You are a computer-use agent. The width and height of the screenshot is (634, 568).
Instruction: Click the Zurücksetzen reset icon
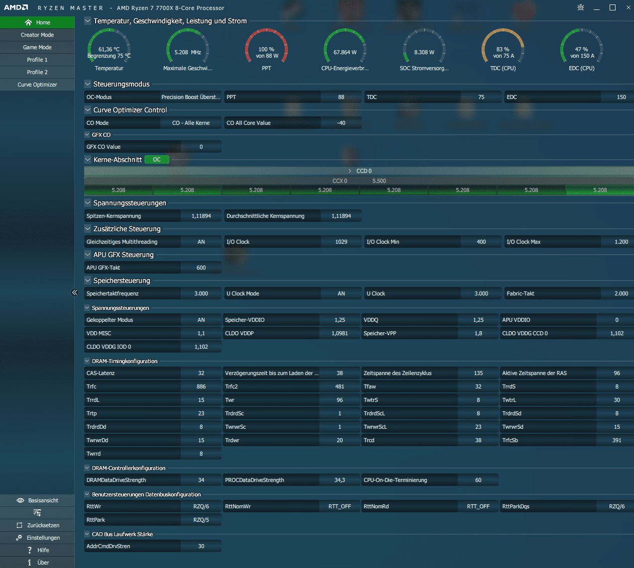19,525
